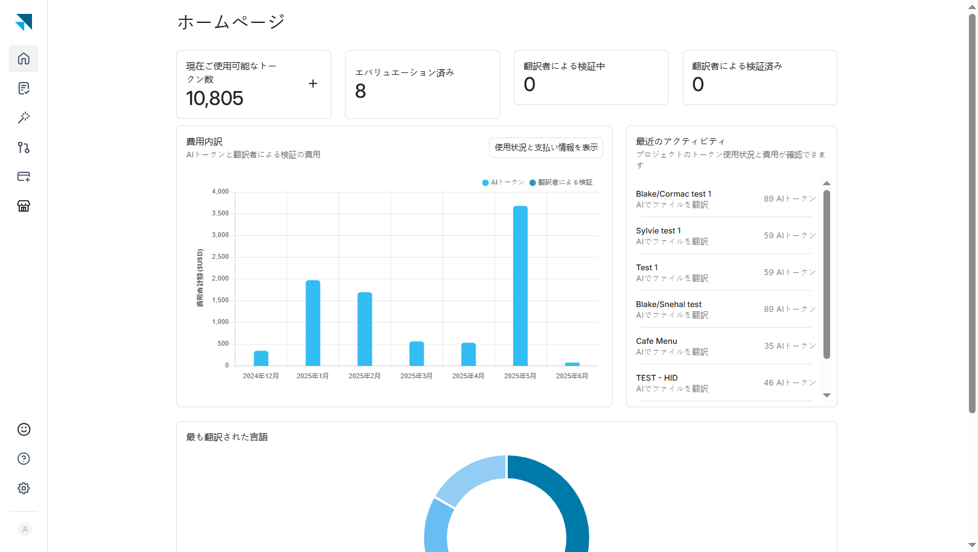
Task: Click the 46 AIトークン value for TEST - HID
Action: pyautogui.click(x=790, y=383)
